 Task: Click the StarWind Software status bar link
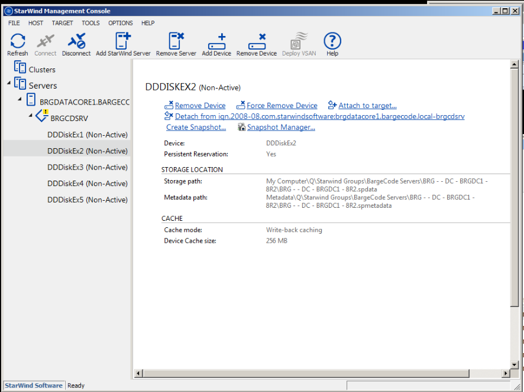(x=34, y=386)
